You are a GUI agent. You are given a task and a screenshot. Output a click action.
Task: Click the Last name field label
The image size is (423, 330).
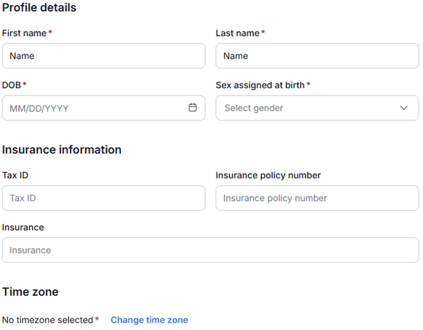pos(237,33)
